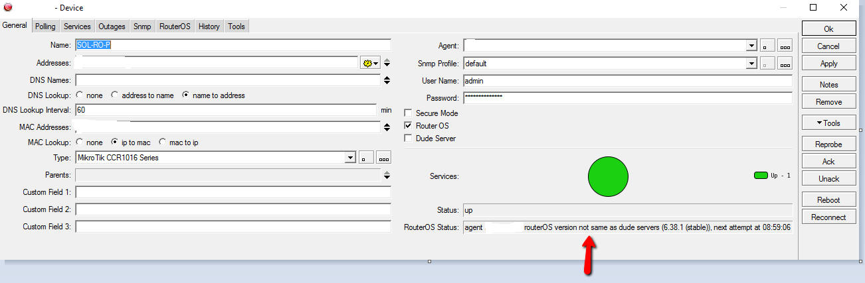
Task: Enable the Secure Mode checkbox
Action: pyautogui.click(x=409, y=113)
